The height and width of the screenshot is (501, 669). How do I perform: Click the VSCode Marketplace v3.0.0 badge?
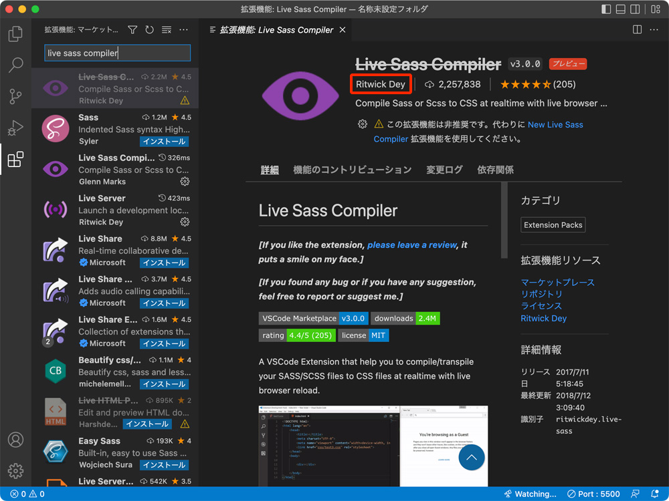click(313, 318)
